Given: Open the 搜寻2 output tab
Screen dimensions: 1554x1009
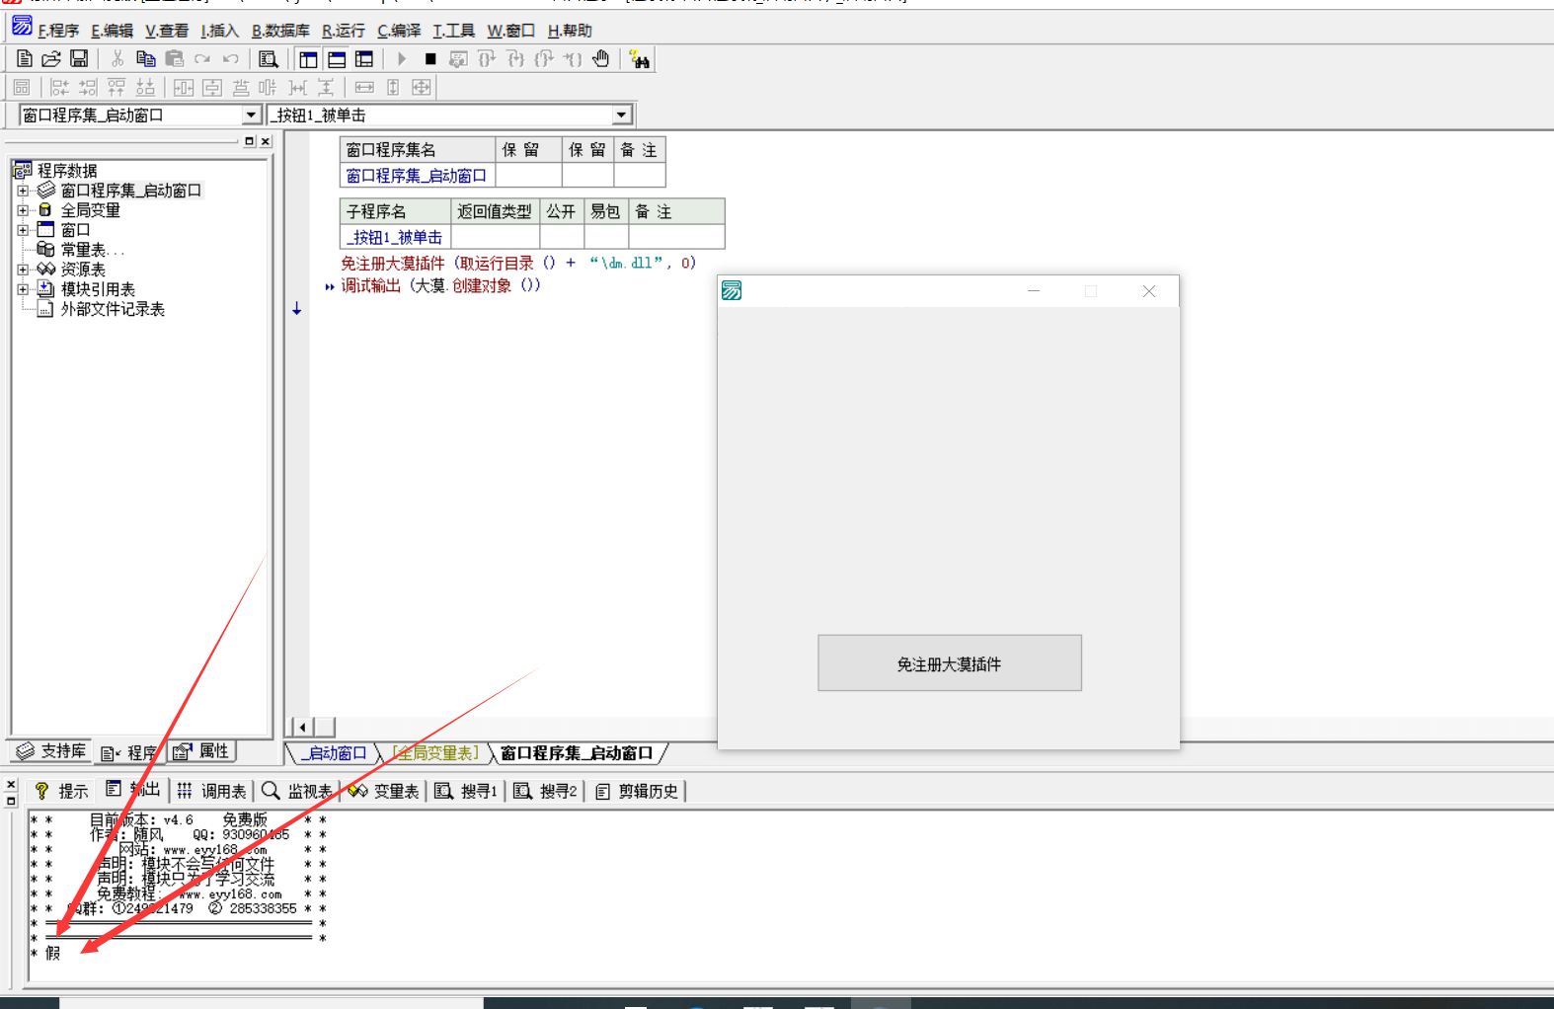Looking at the screenshot, I should [x=545, y=791].
